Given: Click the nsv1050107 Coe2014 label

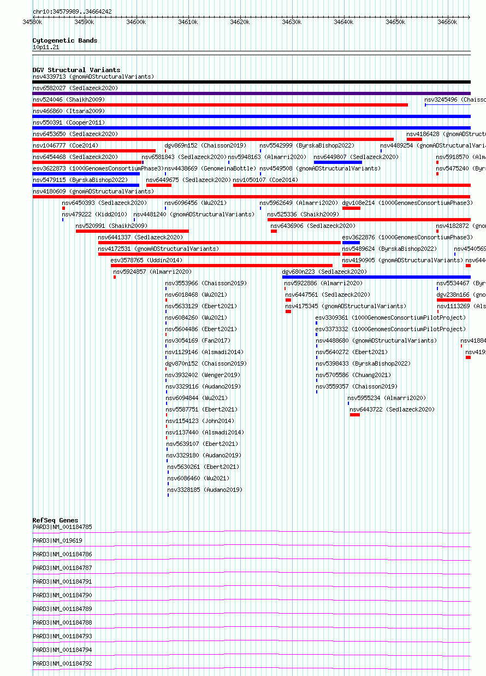Looking at the screenshot, I should point(266,180).
